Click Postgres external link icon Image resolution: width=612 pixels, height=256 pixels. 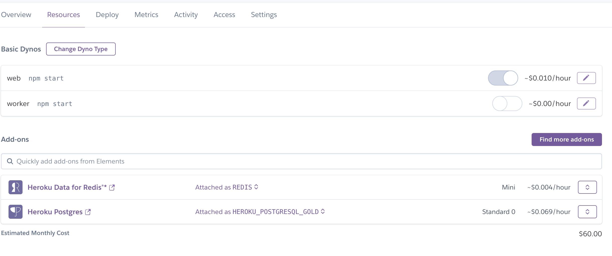pos(88,212)
